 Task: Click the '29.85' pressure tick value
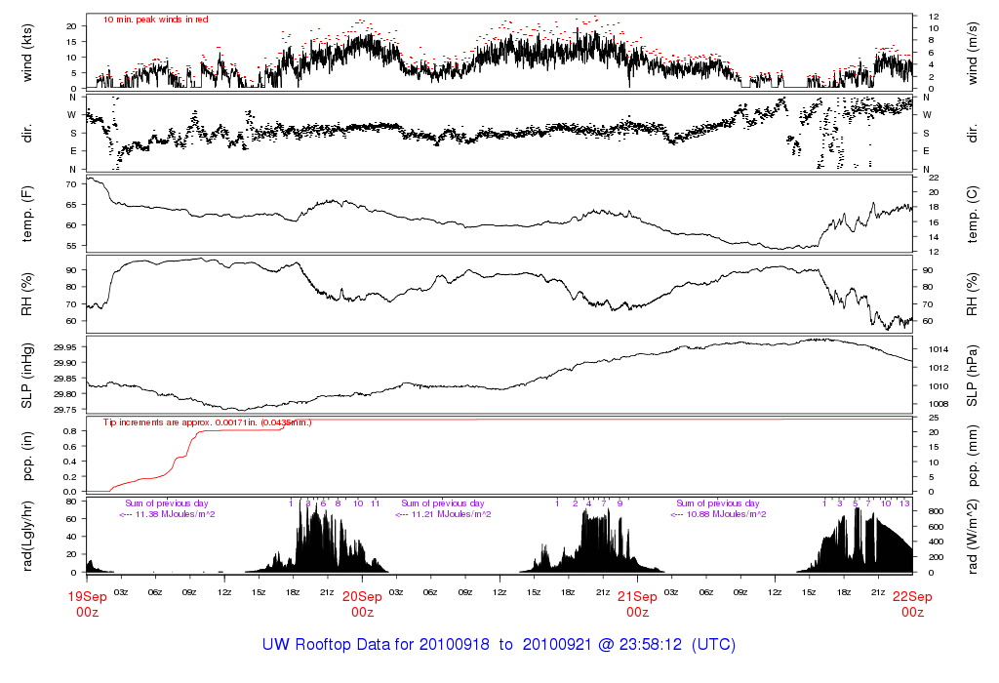65,379
